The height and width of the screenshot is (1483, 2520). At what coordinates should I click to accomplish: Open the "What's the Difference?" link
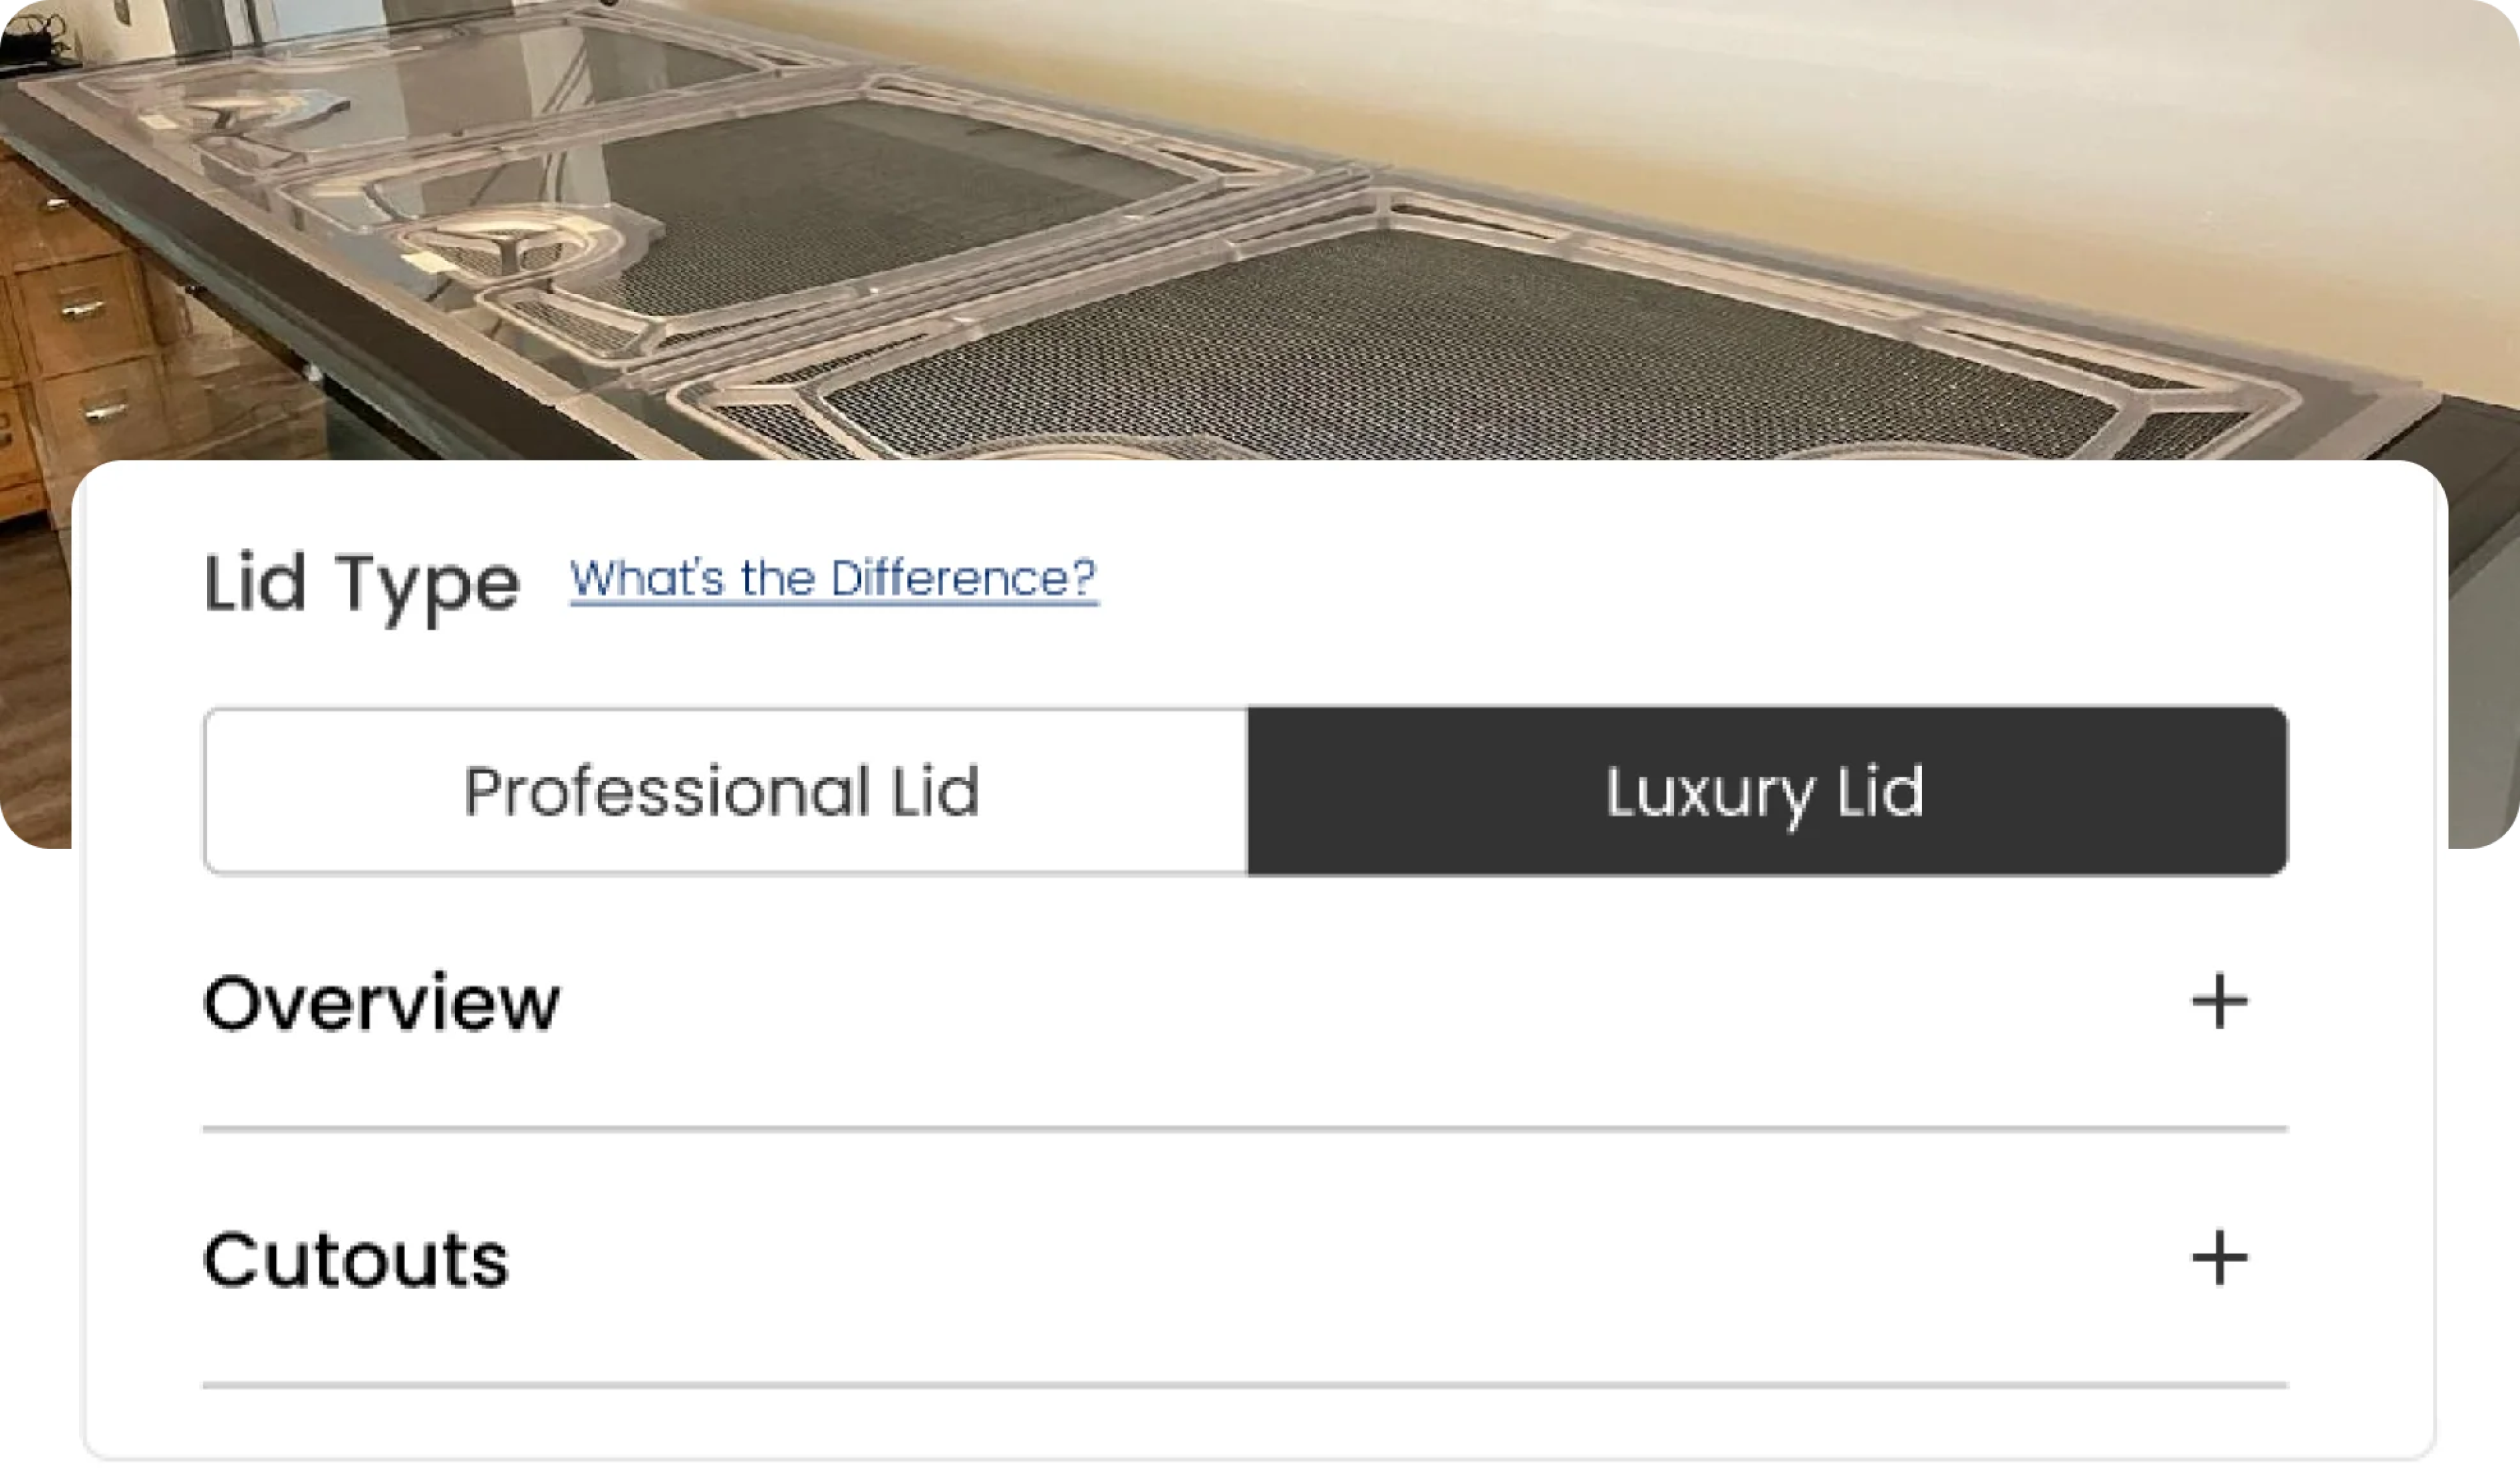tap(834, 579)
